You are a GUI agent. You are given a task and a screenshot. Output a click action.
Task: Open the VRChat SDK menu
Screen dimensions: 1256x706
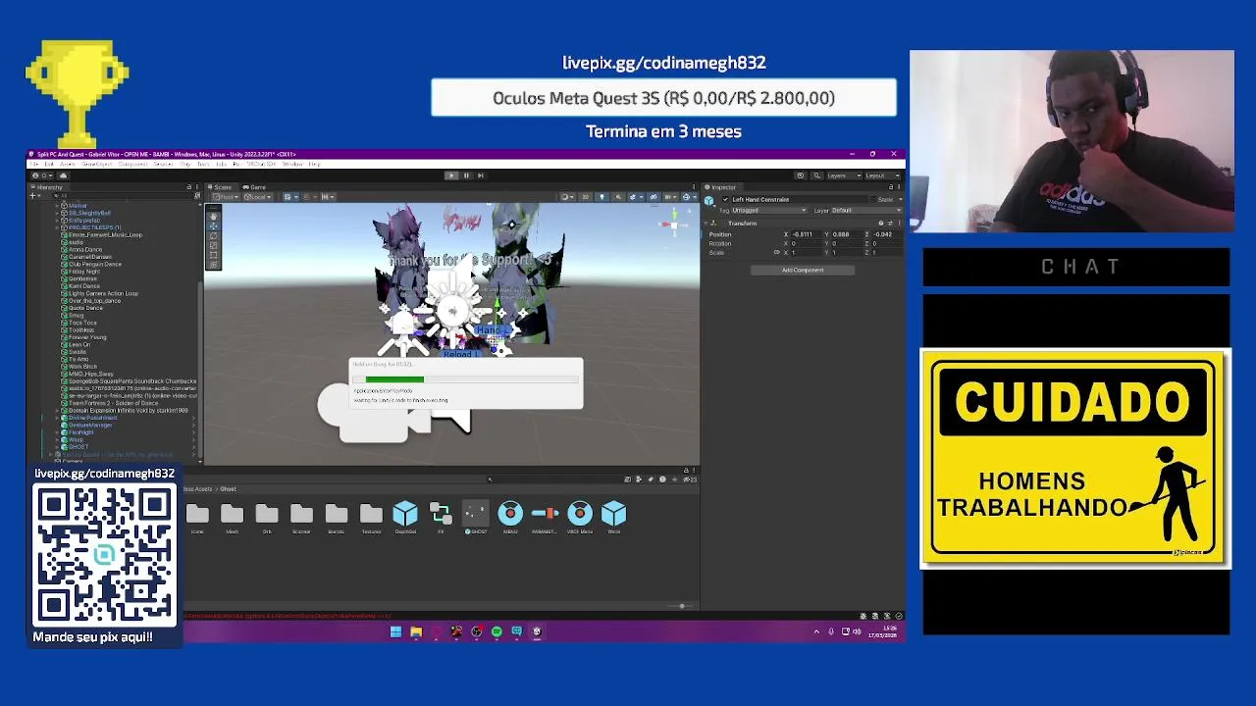pyautogui.click(x=261, y=164)
